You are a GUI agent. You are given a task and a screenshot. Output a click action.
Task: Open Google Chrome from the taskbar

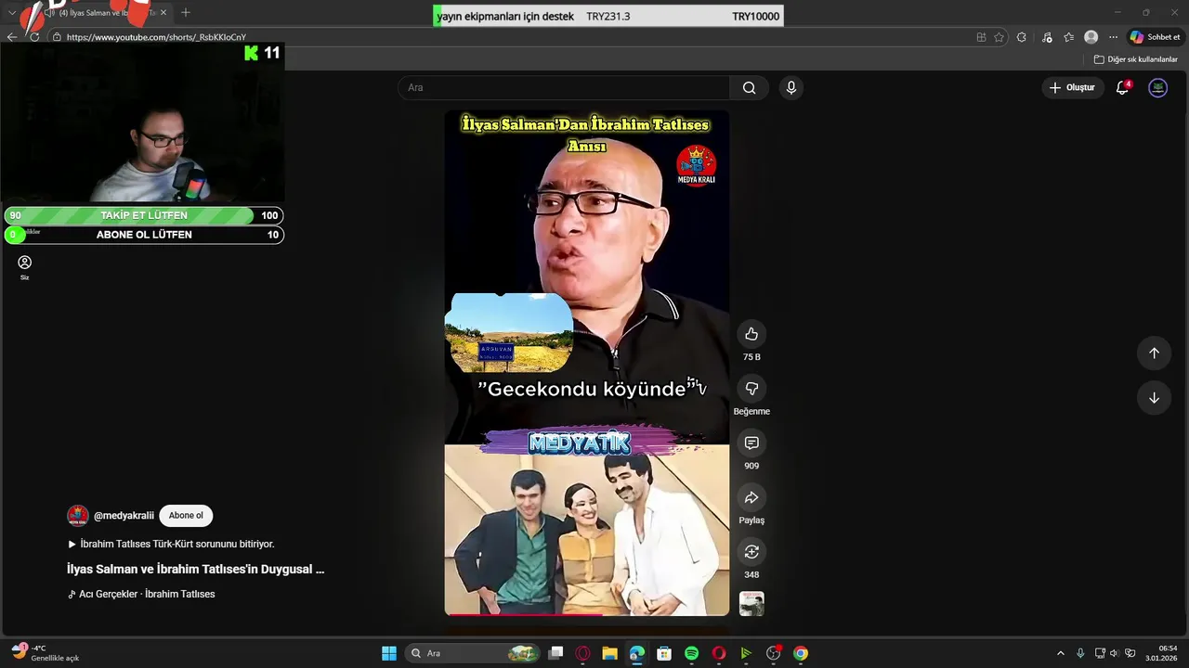[x=801, y=653]
